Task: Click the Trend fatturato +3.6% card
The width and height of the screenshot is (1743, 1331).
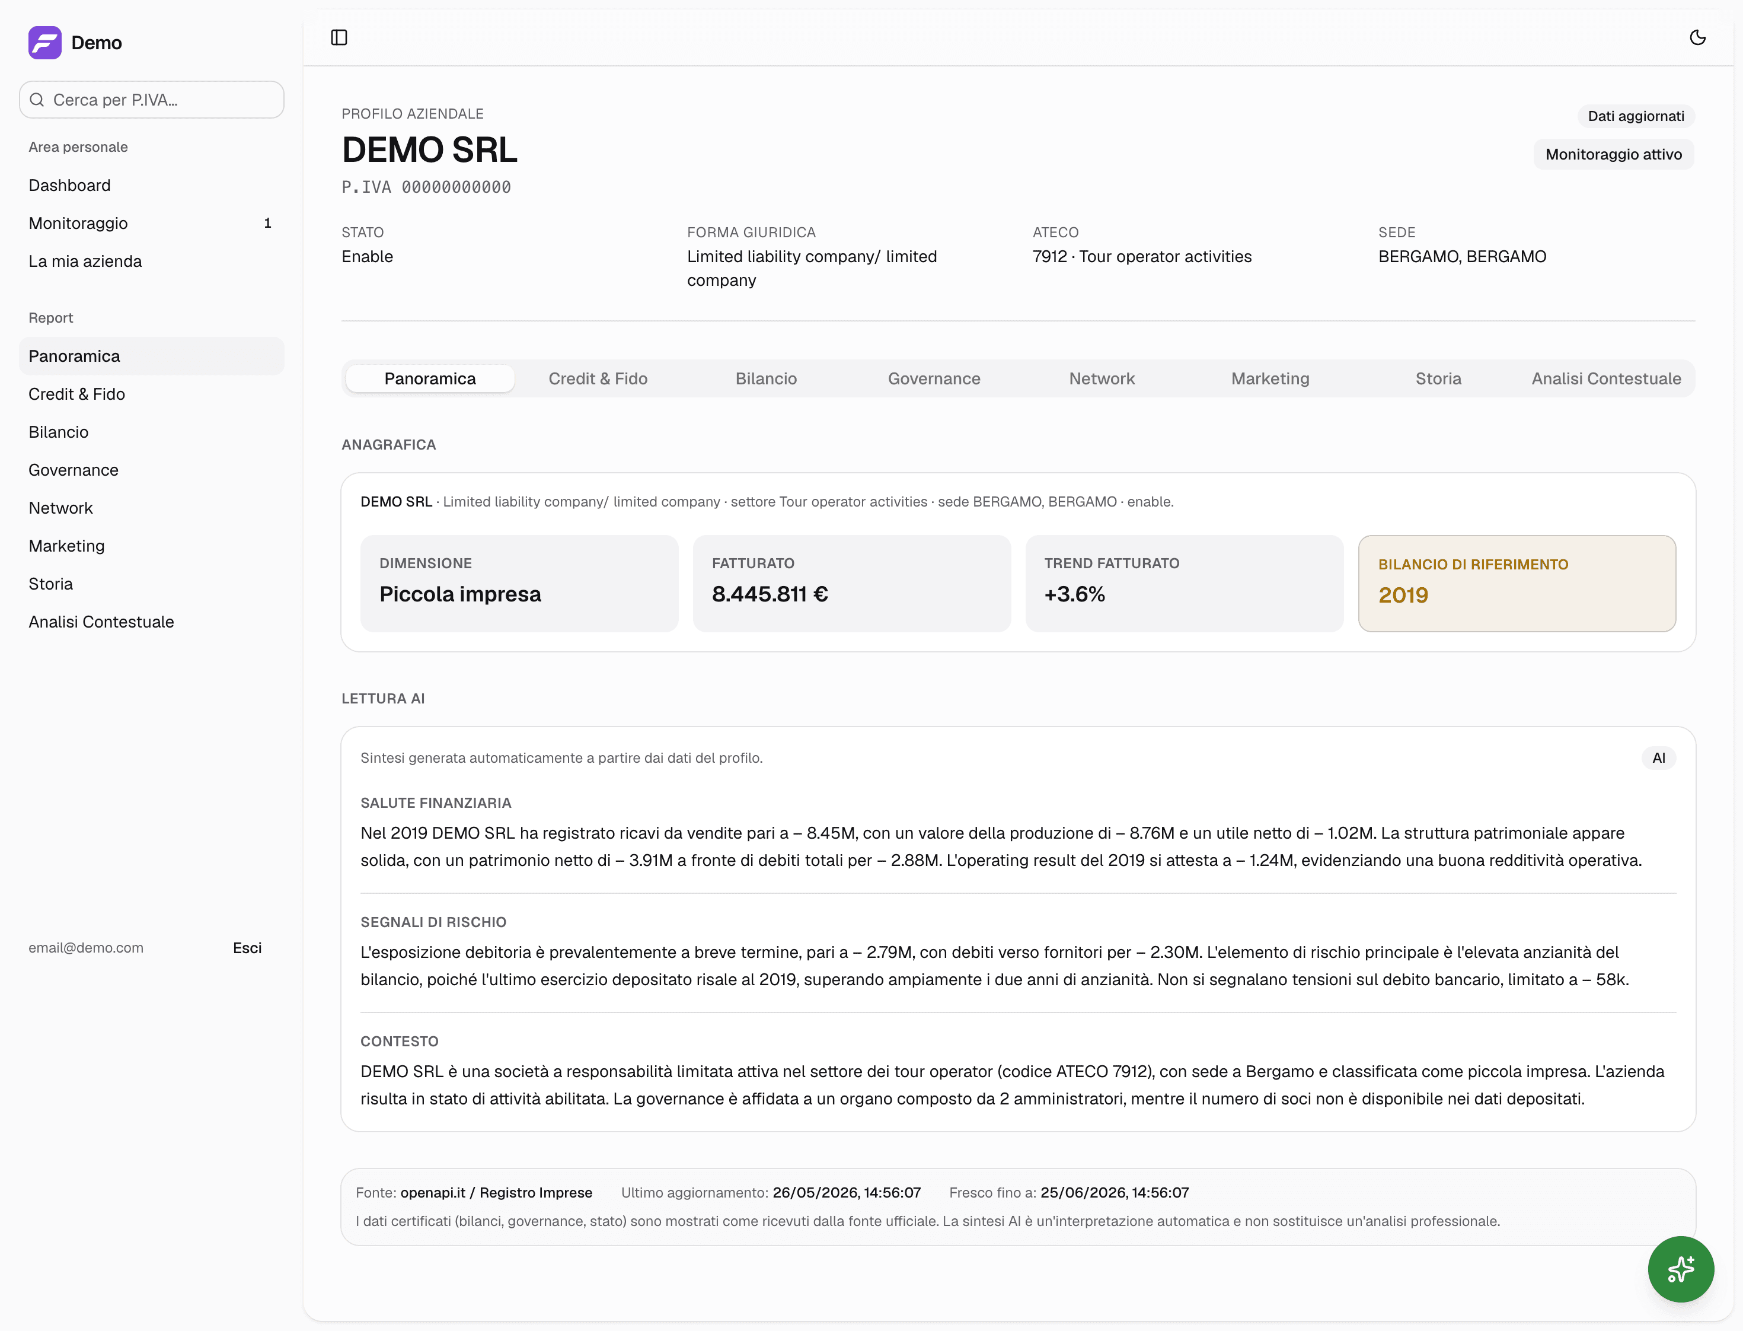Action: (1185, 584)
